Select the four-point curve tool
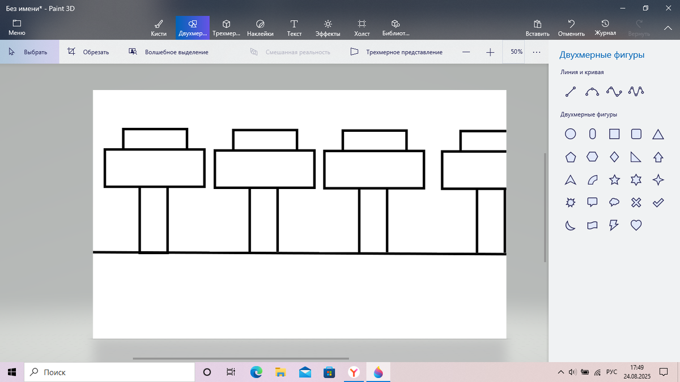Viewport: 680px width, 382px height. (x=614, y=91)
